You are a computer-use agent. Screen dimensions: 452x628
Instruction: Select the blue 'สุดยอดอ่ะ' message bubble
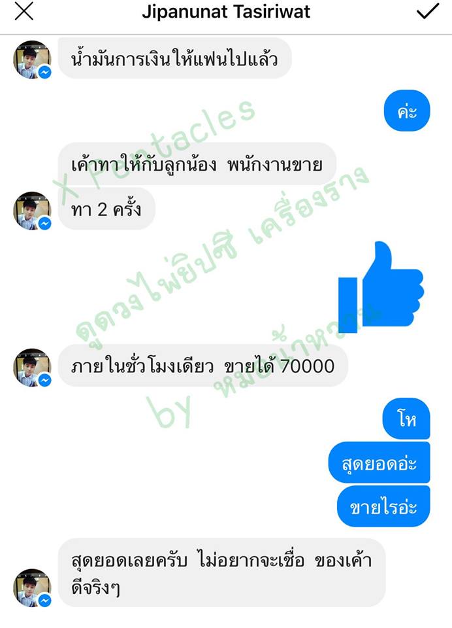point(379,462)
